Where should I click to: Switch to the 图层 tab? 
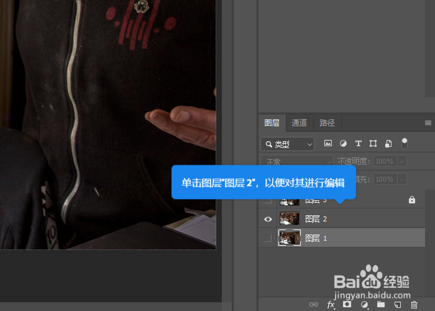pyautogui.click(x=272, y=123)
